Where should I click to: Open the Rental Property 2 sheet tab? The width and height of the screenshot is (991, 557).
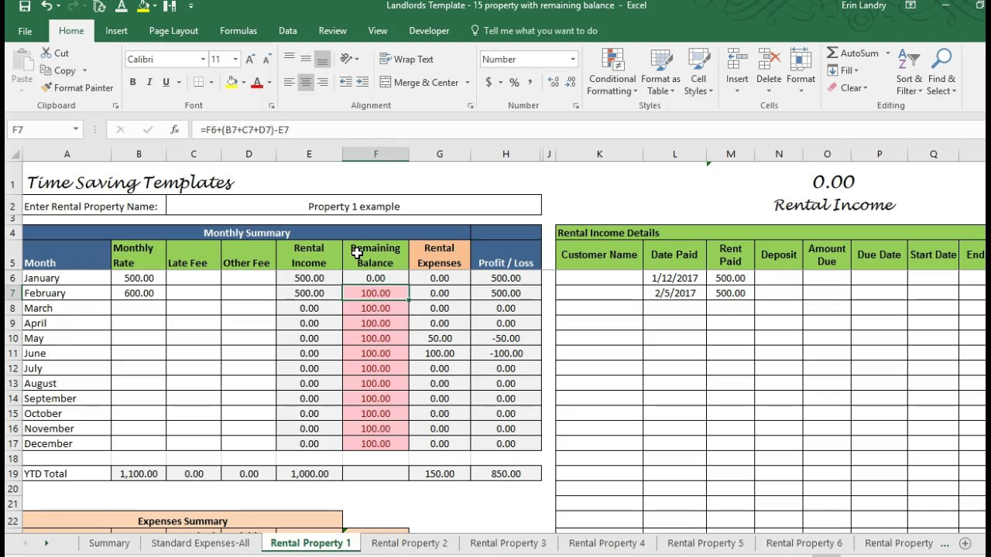409,543
